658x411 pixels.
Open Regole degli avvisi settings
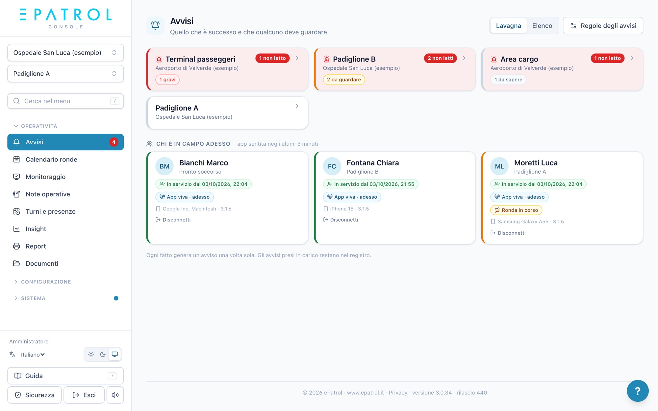tap(603, 26)
